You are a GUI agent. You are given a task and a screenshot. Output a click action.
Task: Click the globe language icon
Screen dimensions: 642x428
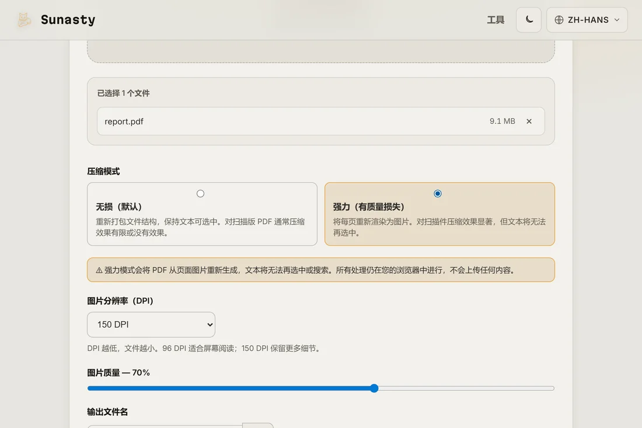[559, 20]
